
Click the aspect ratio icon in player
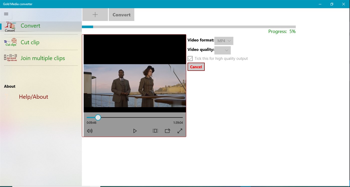point(155,130)
